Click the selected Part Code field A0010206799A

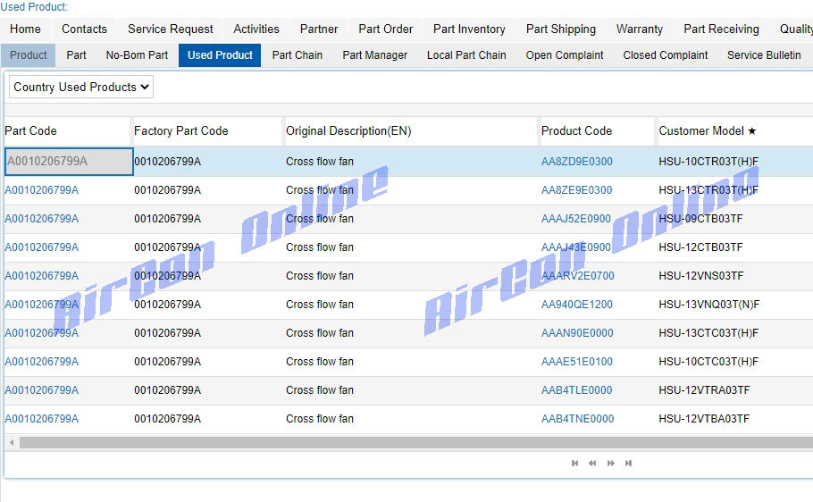[69, 162]
